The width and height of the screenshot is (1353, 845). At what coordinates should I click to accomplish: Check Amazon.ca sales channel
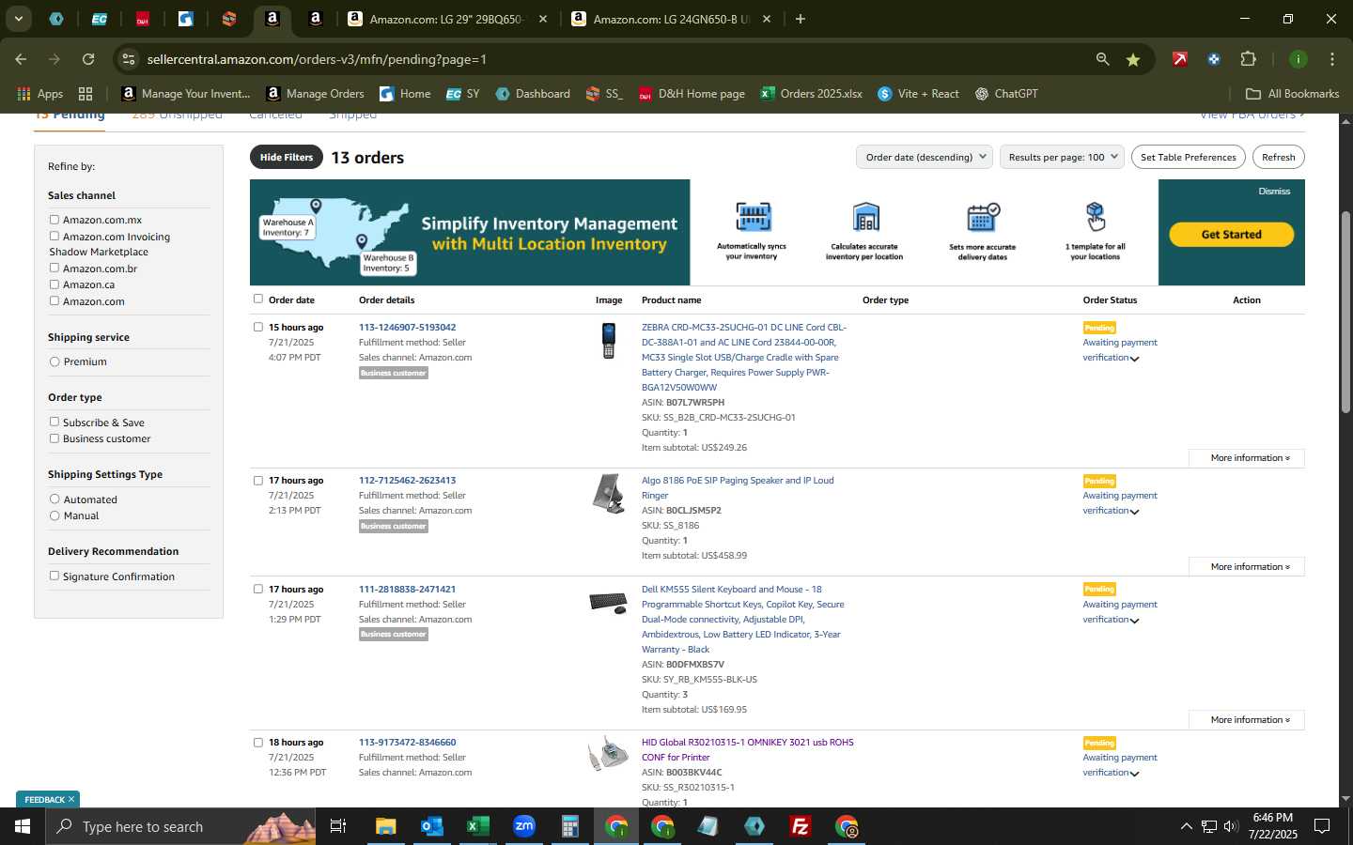pyautogui.click(x=54, y=284)
